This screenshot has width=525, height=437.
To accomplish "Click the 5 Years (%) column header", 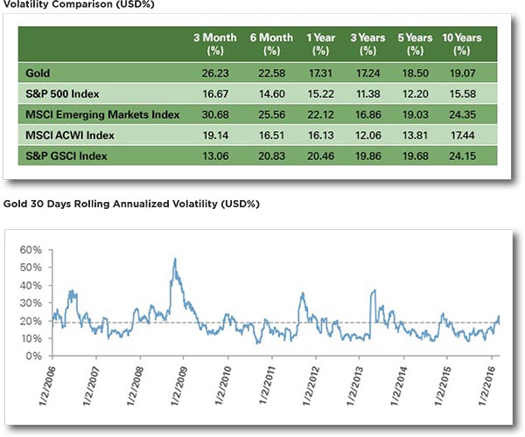I will 415,44.
